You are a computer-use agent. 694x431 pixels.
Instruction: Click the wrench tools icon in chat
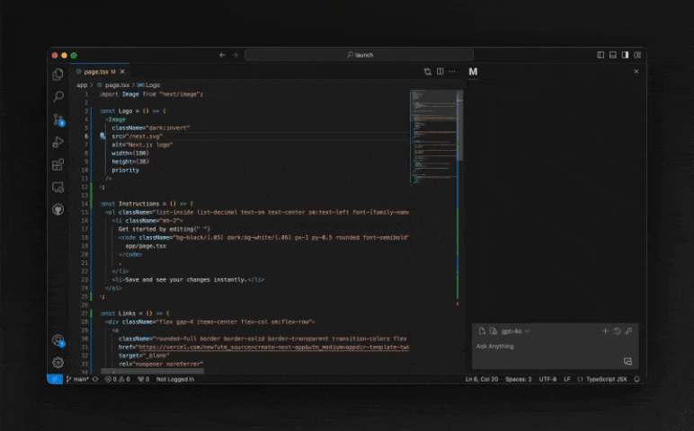coord(628,330)
